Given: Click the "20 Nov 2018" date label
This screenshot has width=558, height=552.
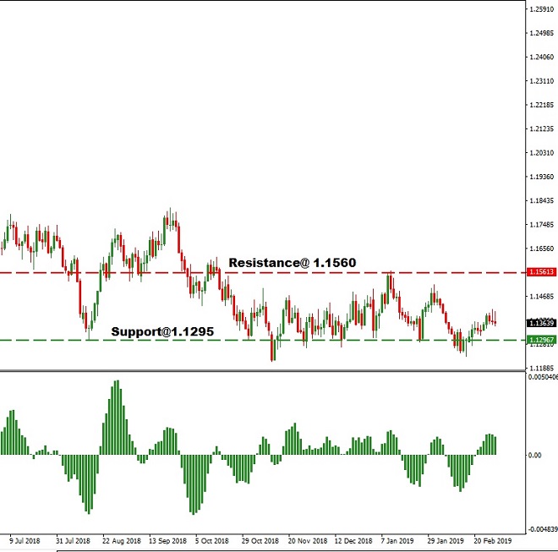Looking at the screenshot, I should point(308,541).
